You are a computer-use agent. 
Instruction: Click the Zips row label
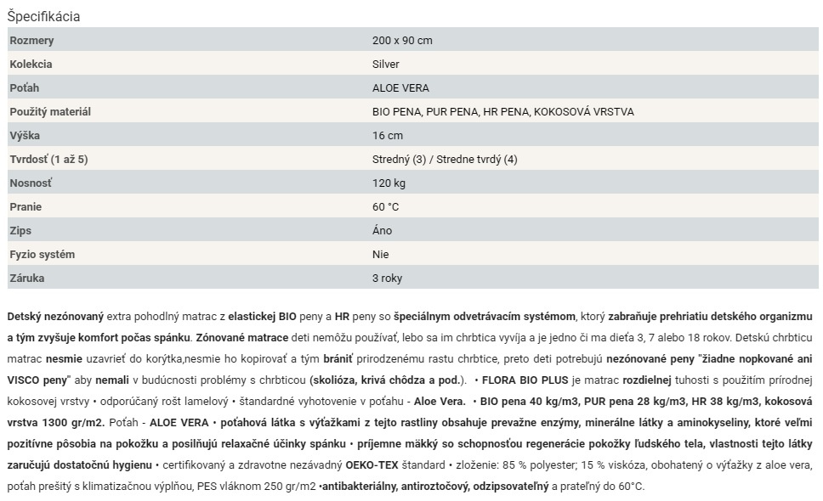pos(20,231)
